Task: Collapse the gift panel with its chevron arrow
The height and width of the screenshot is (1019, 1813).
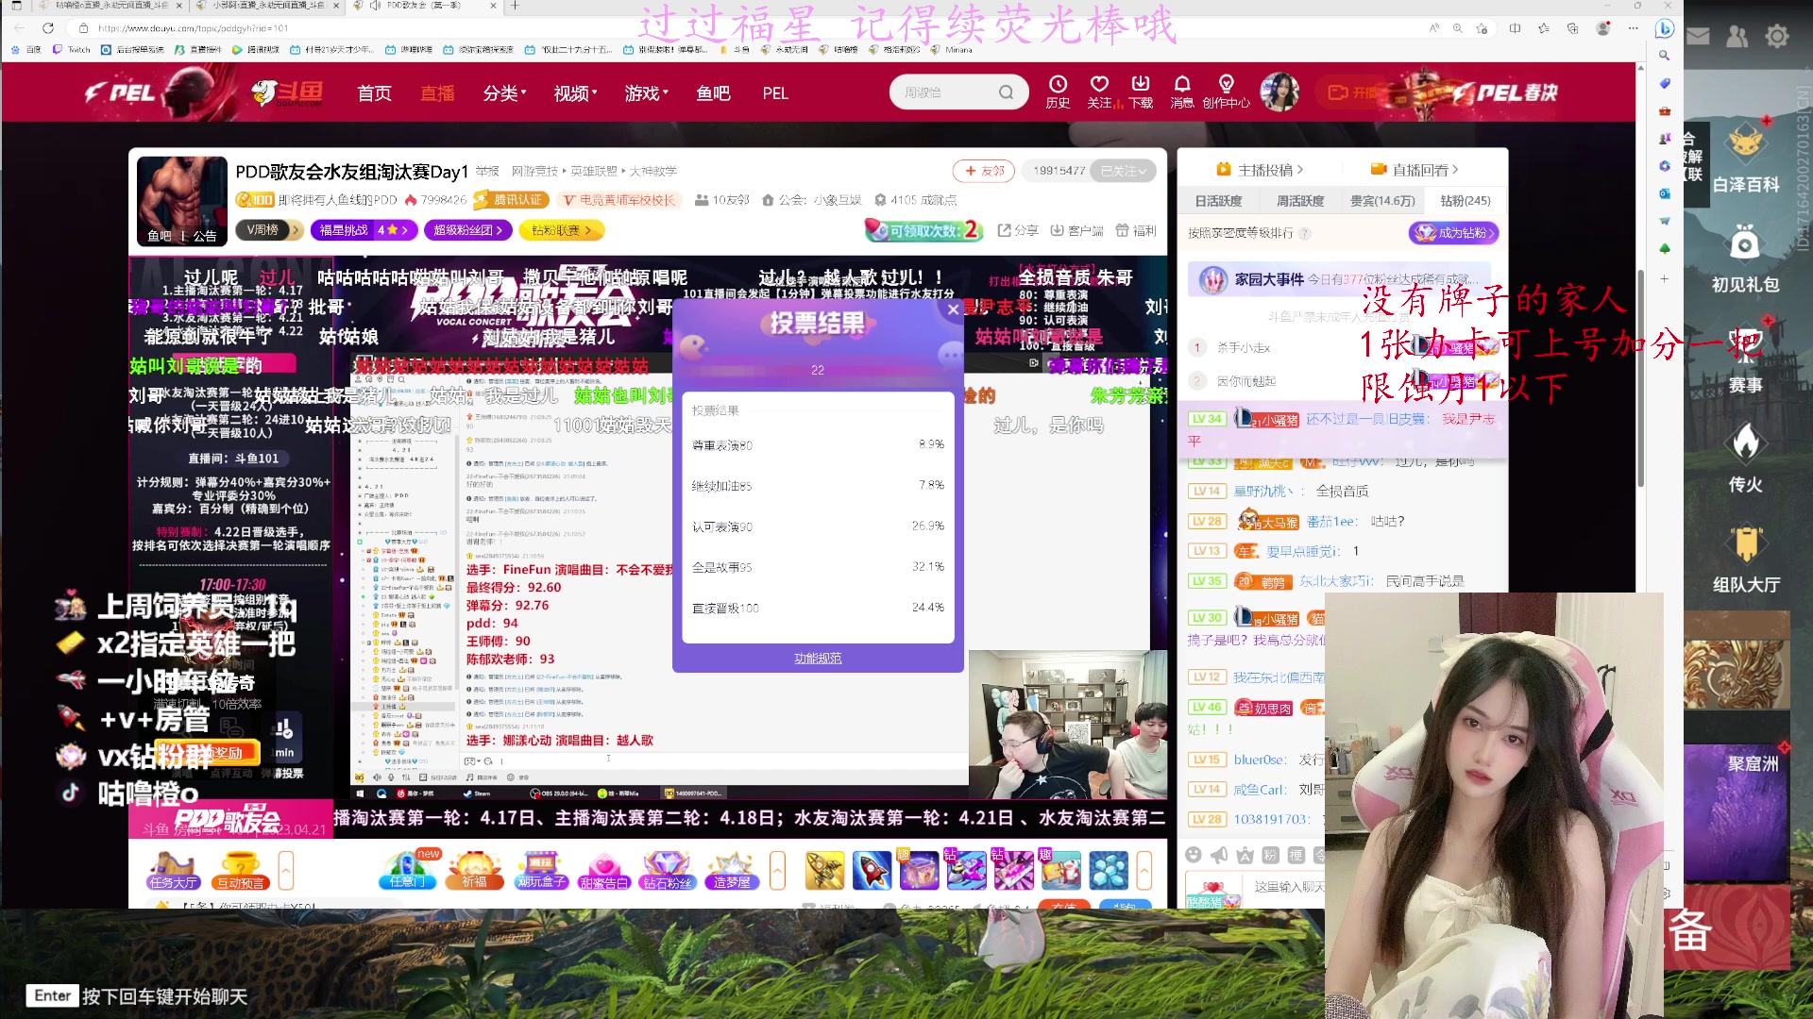Action: tap(1144, 871)
